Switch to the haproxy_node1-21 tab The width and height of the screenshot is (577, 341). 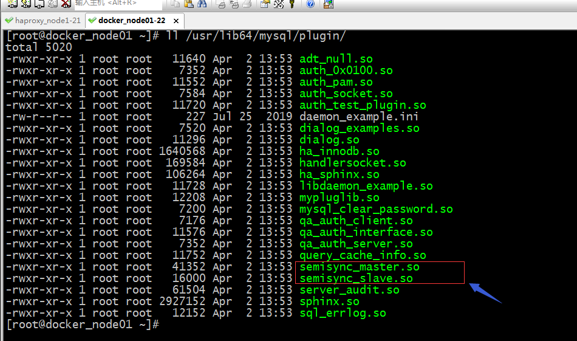pyautogui.click(x=43, y=21)
